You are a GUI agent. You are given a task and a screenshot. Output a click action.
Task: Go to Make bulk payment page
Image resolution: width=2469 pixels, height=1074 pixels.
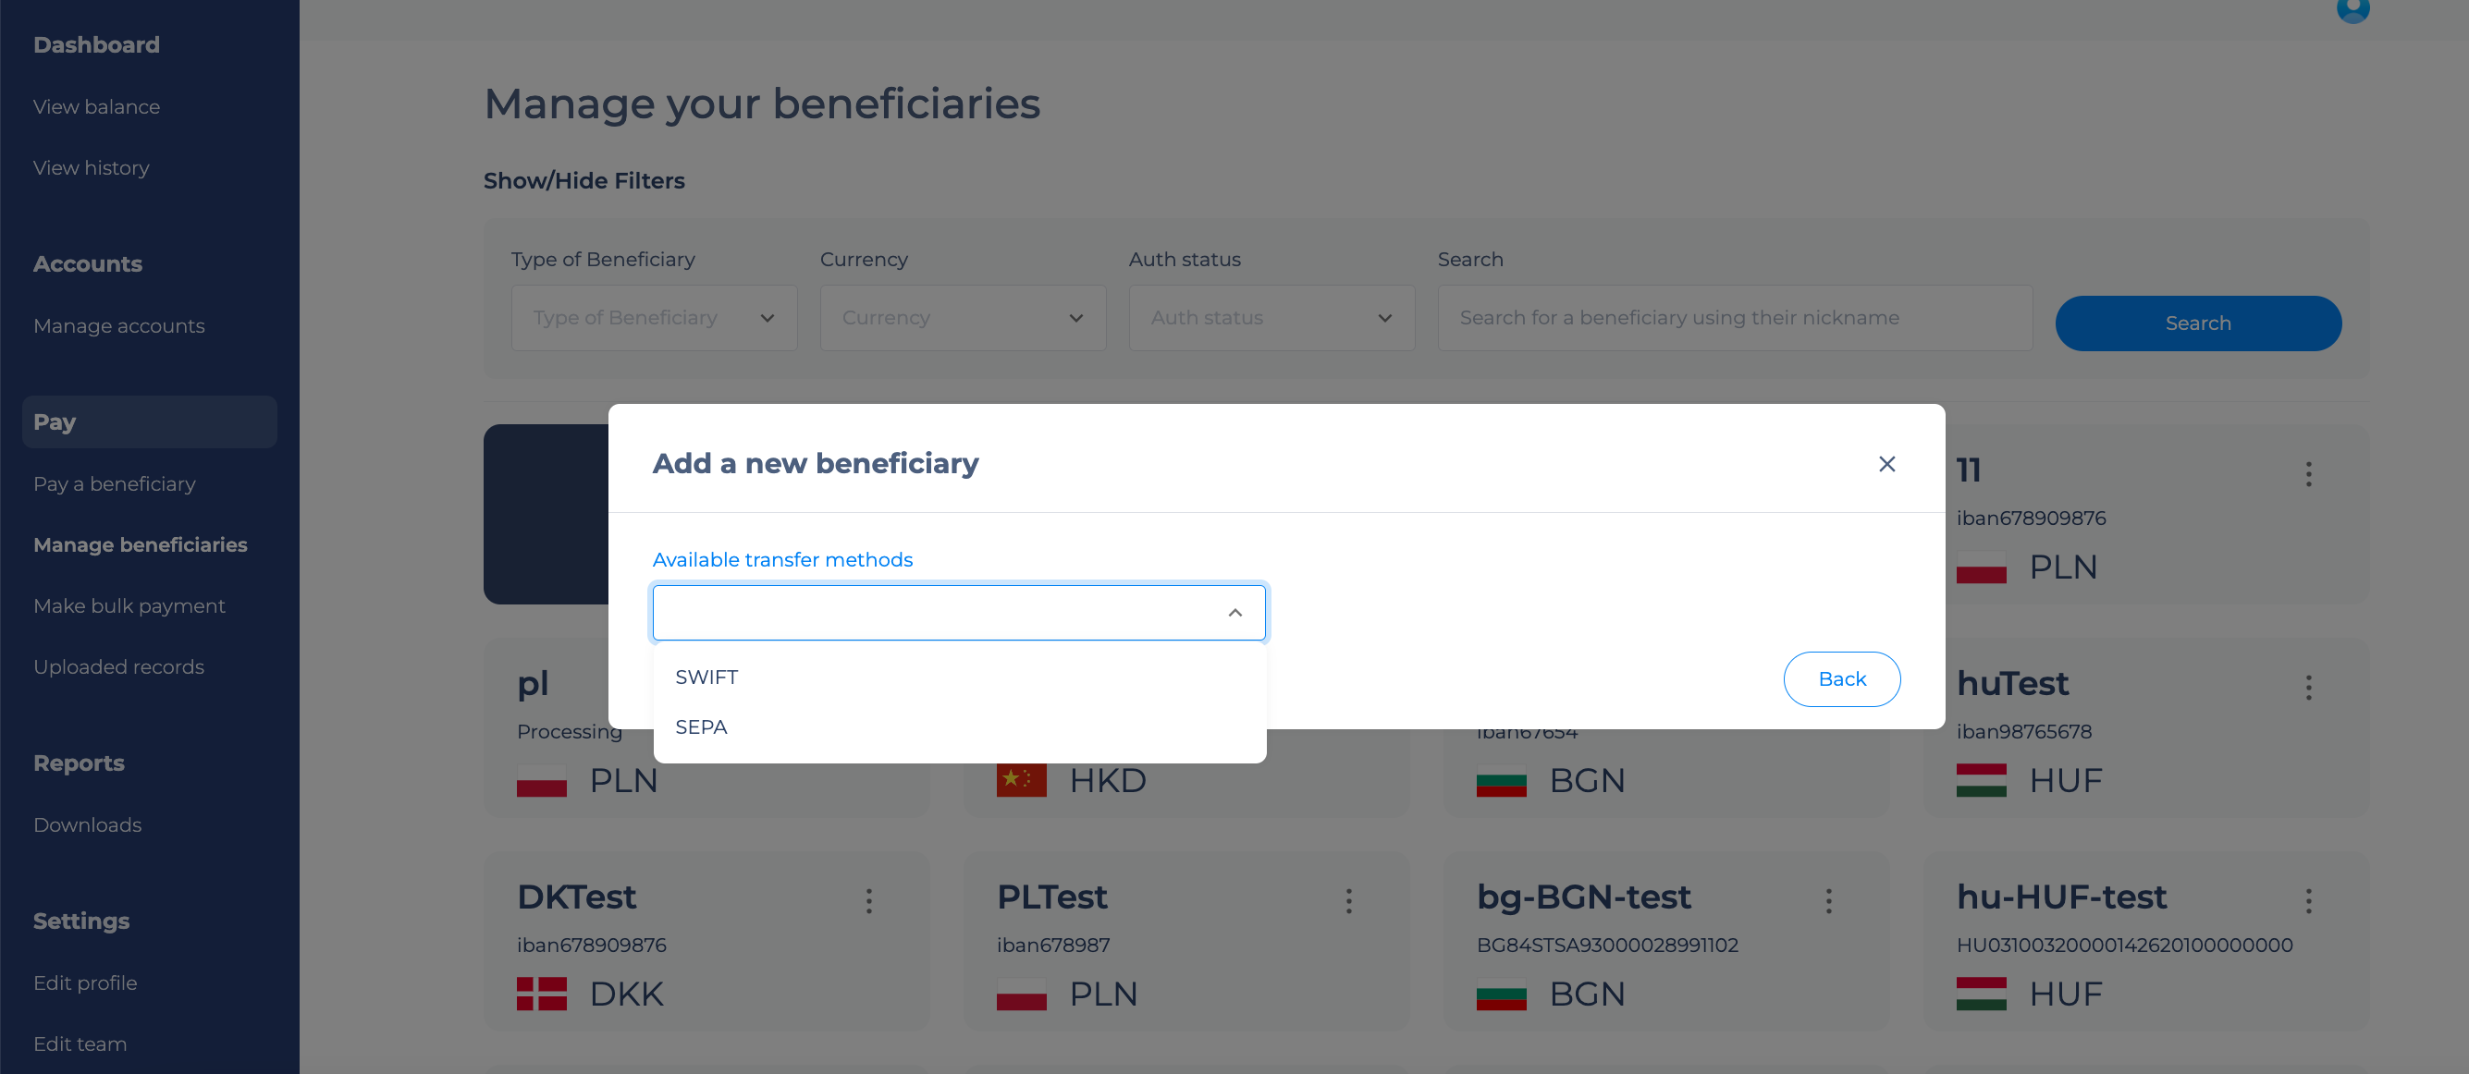pos(129,605)
